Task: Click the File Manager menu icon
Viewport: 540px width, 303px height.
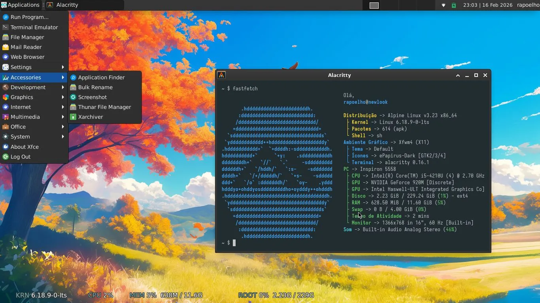Action: (x=6, y=37)
